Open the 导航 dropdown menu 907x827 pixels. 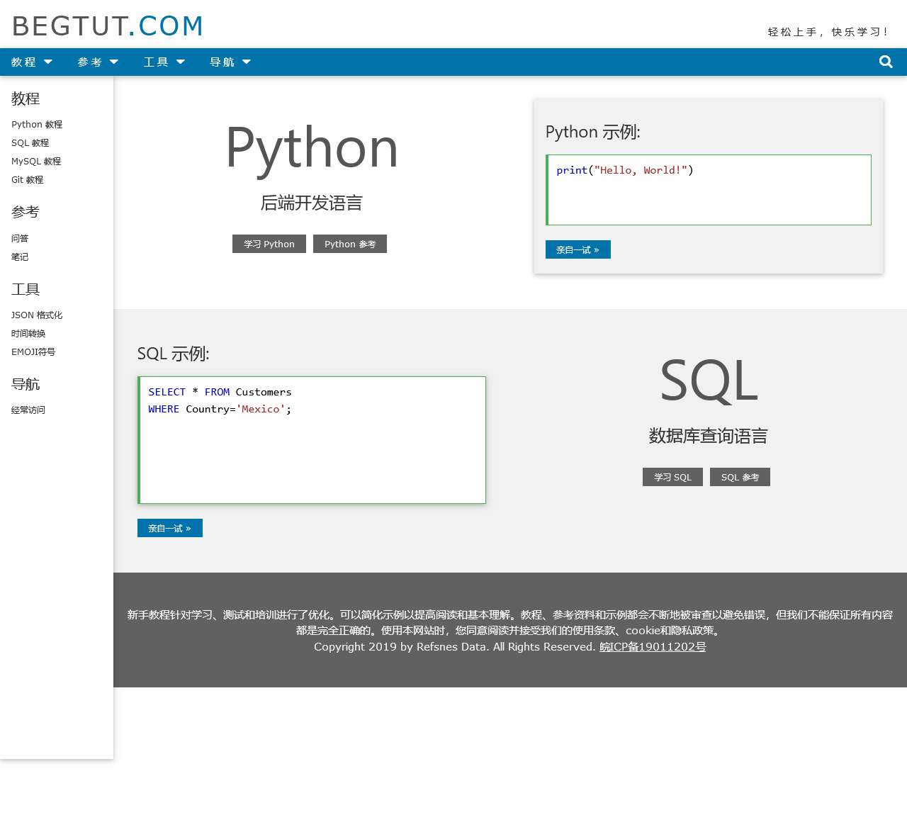pos(230,62)
